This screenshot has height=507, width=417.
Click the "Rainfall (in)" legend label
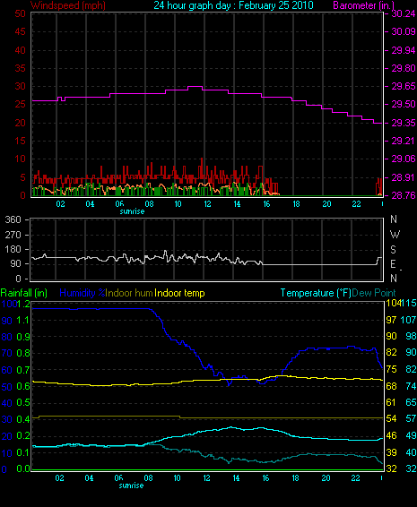coord(24,293)
